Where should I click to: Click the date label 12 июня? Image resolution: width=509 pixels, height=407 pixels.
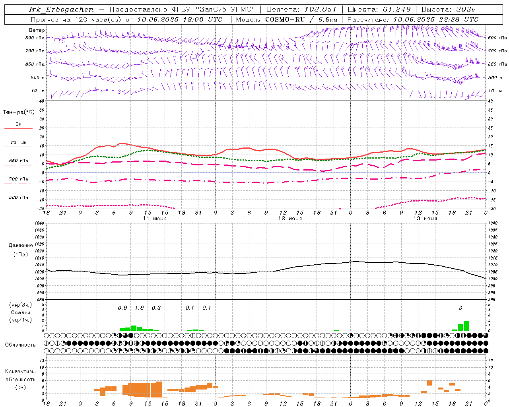click(290, 219)
